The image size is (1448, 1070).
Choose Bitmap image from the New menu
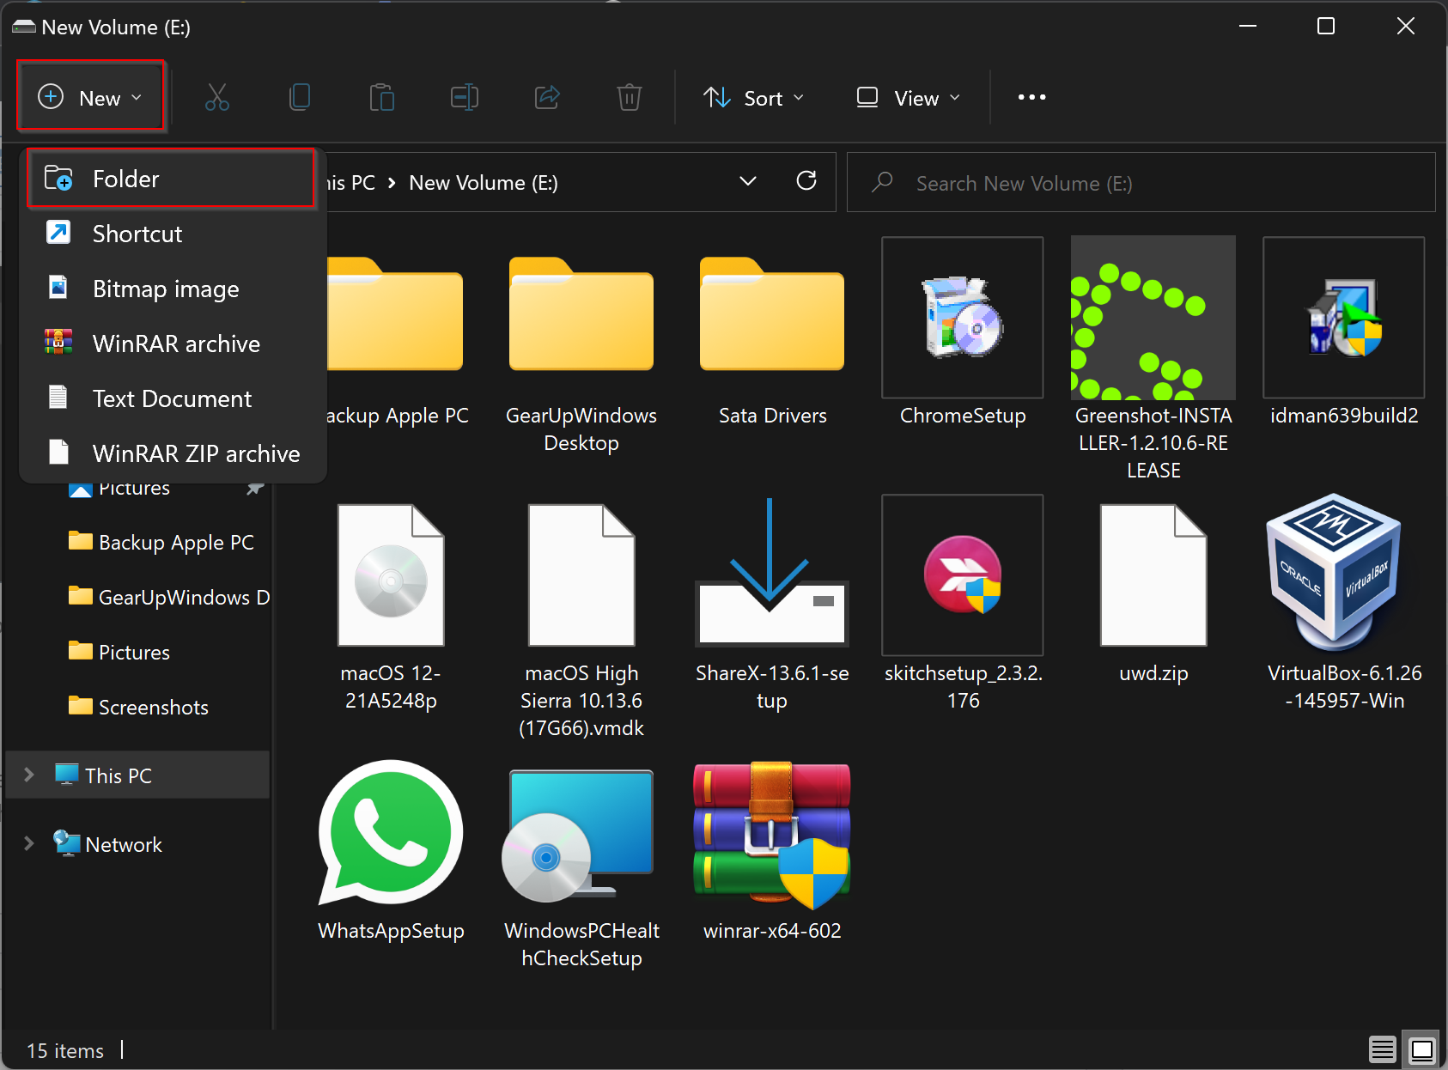pyautogui.click(x=172, y=289)
